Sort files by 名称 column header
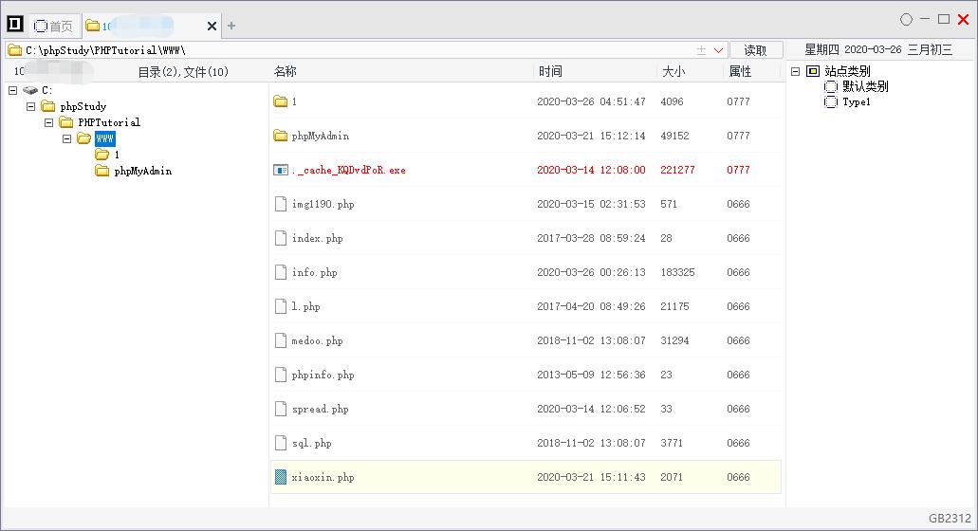The width and height of the screenshot is (978, 531). [285, 72]
